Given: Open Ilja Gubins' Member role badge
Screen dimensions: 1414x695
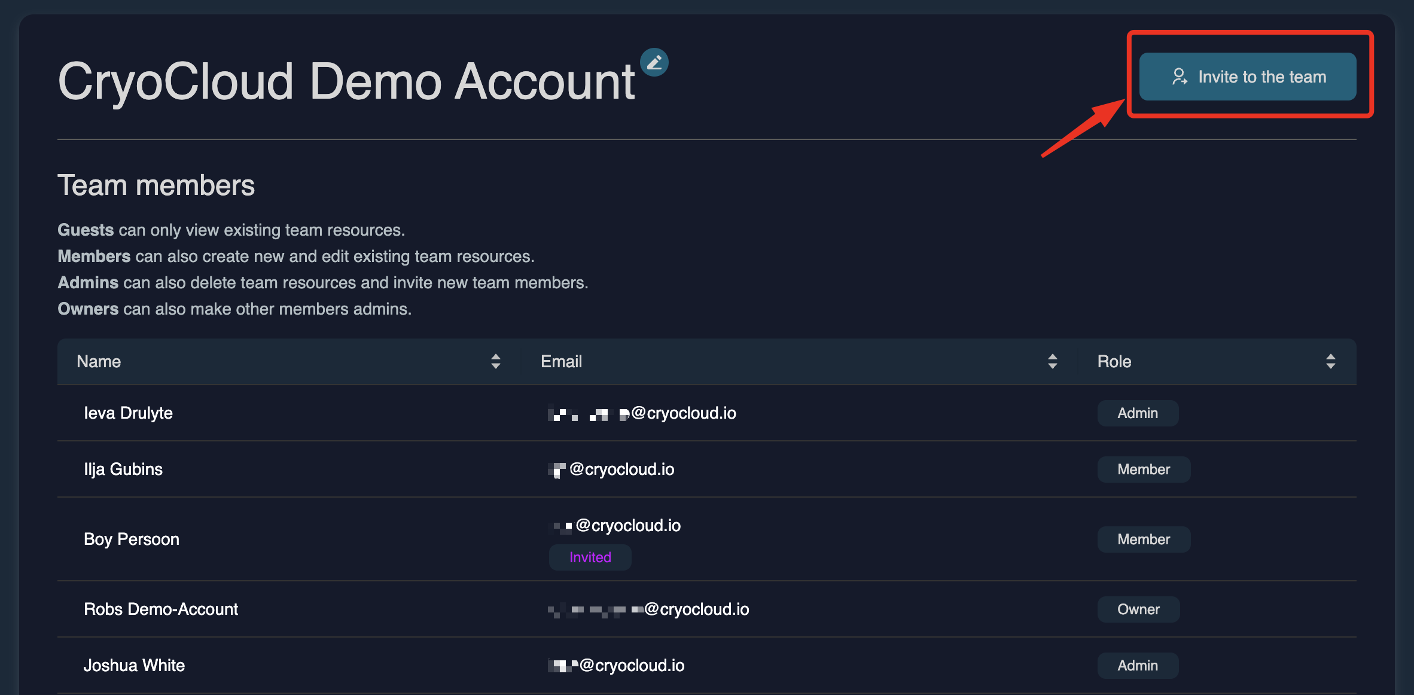Looking at the screenshot, I should point(1143,470).
